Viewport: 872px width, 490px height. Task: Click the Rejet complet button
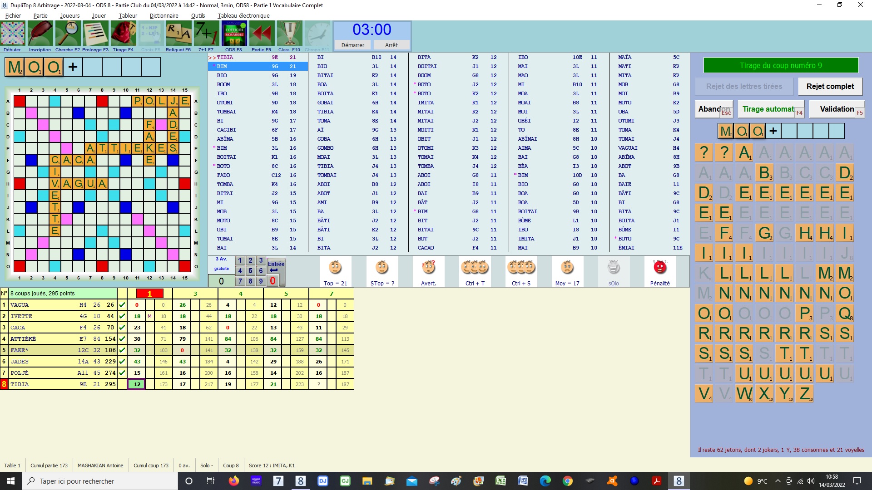click(x=830, y=86)
